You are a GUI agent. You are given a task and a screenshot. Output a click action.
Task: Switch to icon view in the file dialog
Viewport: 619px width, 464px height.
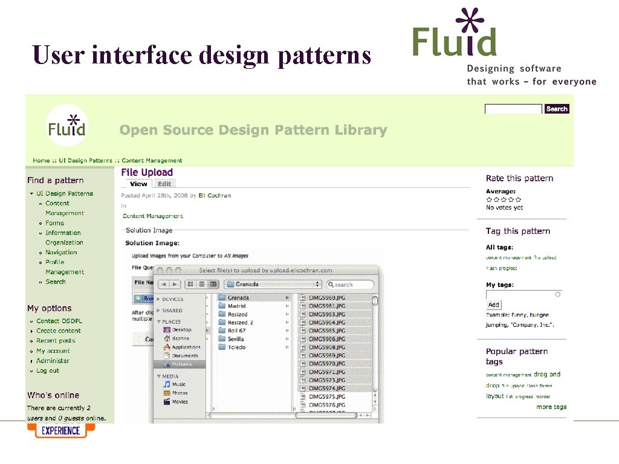[x=190, y=285]
